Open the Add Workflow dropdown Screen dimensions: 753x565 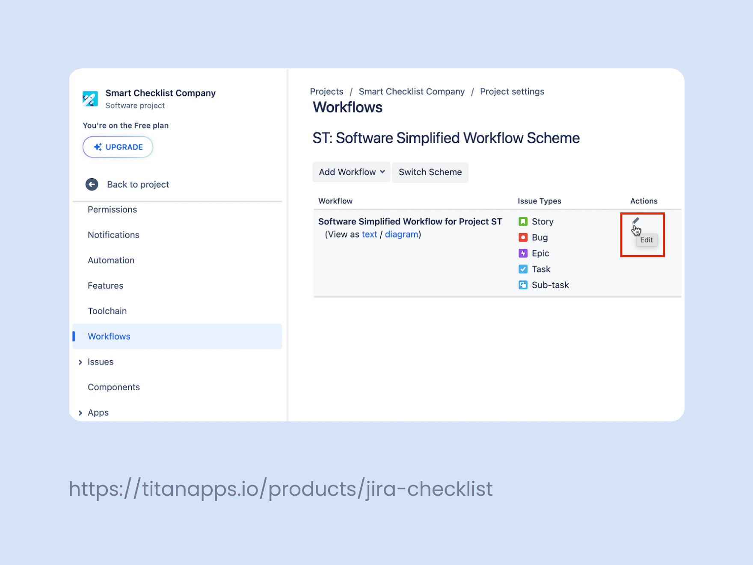pyautogui.click(x=351, y=172)
